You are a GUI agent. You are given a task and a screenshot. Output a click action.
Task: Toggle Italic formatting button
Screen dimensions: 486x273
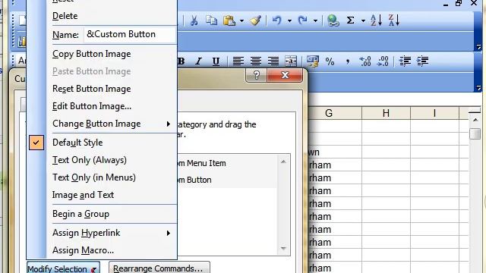(198, 61)
